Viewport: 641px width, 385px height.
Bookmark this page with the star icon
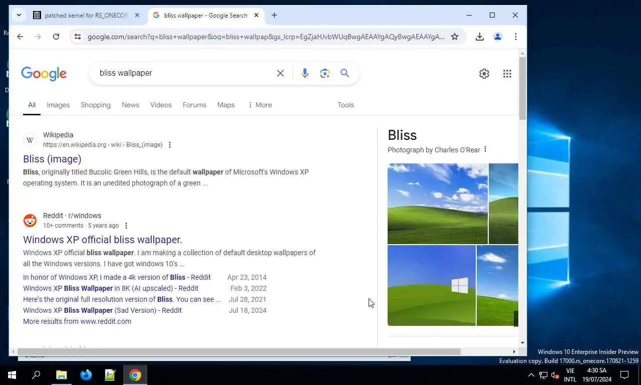pos(455,37)
